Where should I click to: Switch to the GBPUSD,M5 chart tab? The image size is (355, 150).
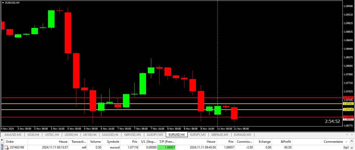[x=133, y=135]
